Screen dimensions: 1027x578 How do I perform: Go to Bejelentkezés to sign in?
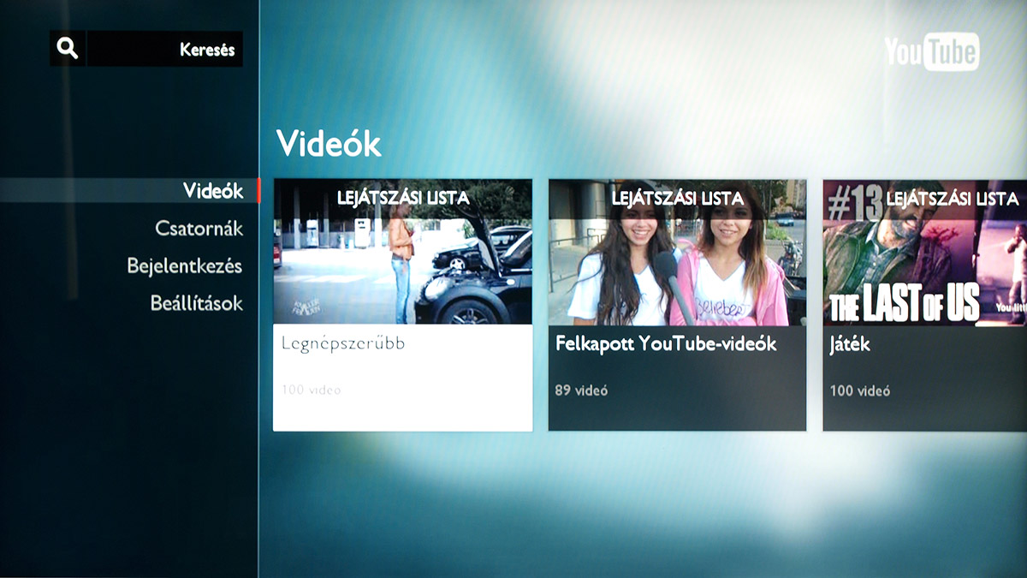(x=184, y=265)
